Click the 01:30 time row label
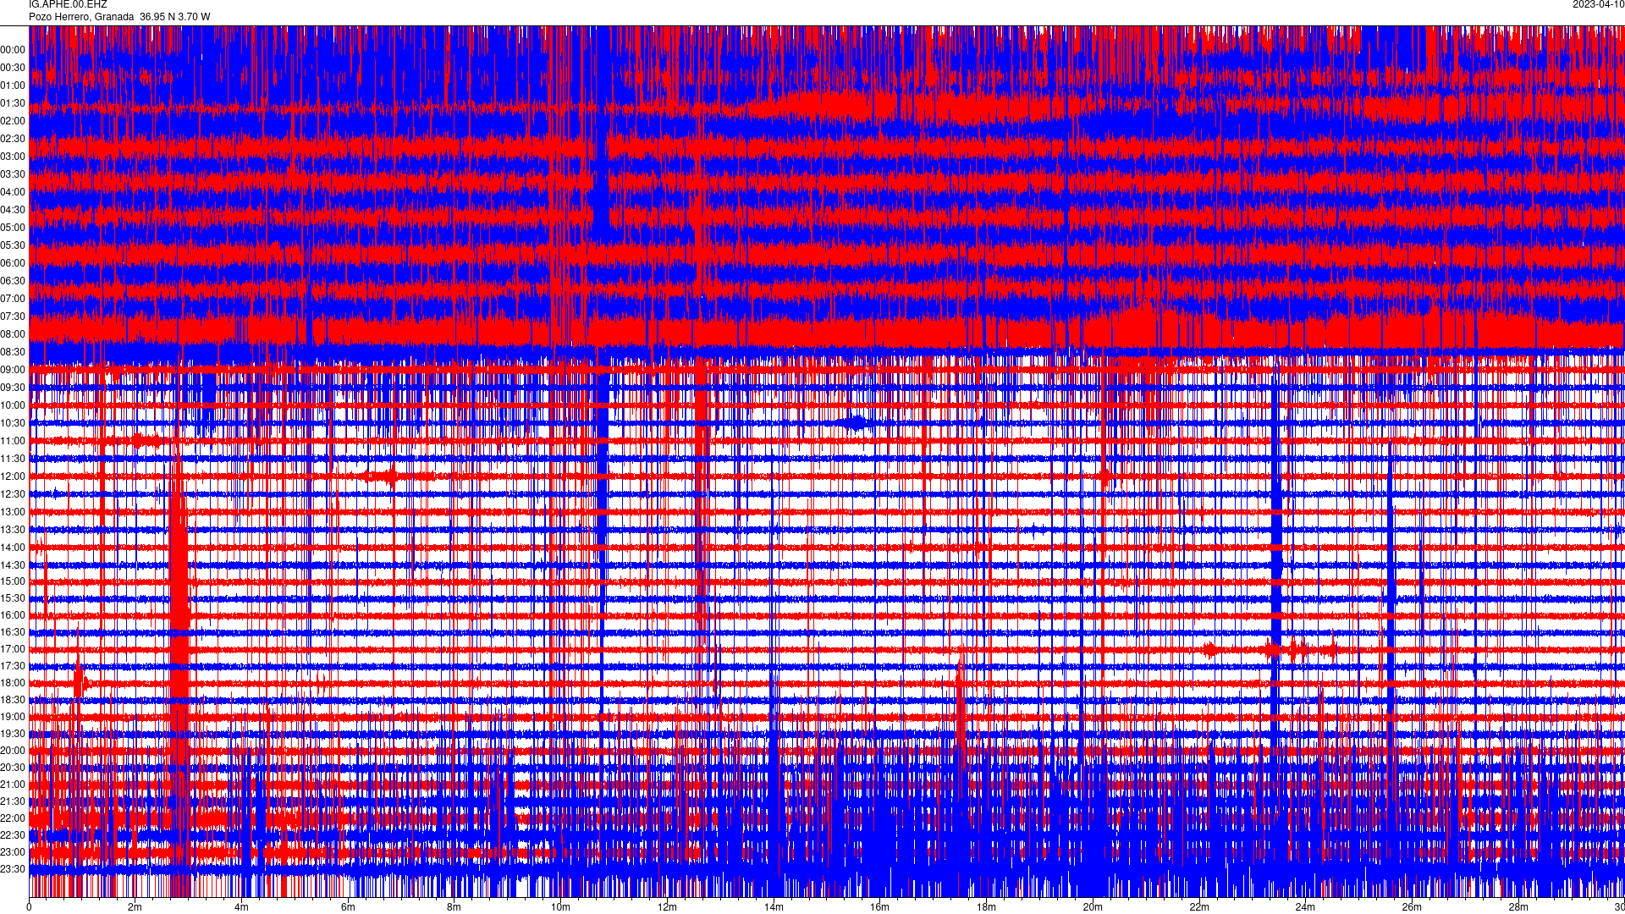The image size is (1625, 914). [13, 103]
